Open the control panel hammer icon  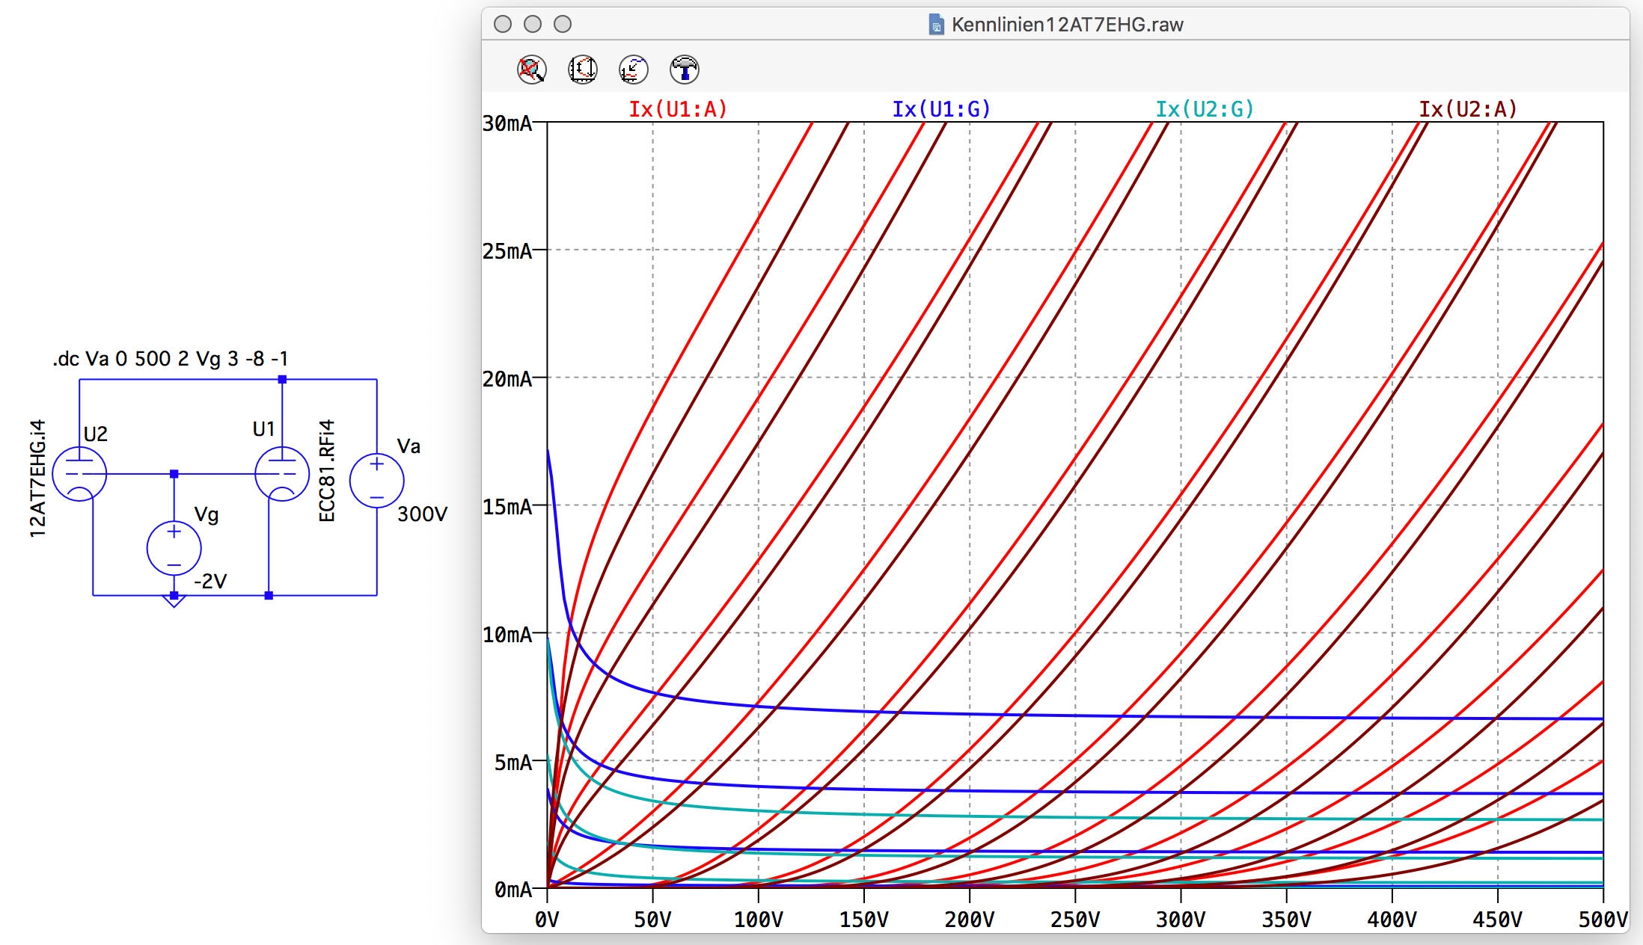tap(685, 70)
